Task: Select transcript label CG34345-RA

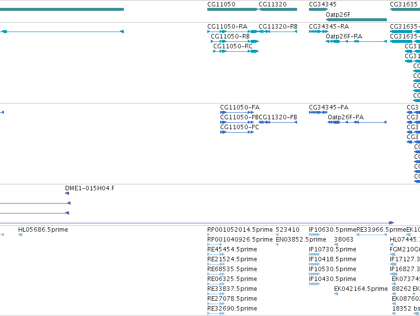Action: (x=329, y=27)
